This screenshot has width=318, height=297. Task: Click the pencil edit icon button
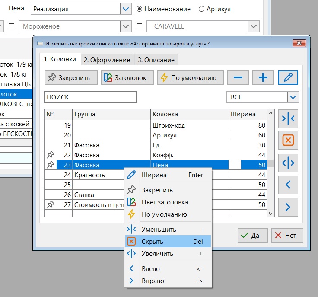click(x=288, y=78)
